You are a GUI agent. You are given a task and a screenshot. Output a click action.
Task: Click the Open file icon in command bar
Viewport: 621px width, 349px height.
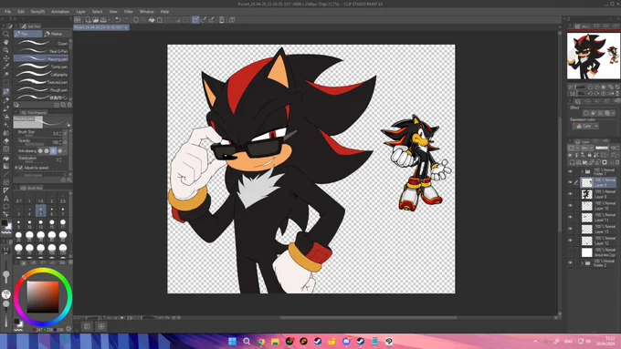tap(96, 20)
